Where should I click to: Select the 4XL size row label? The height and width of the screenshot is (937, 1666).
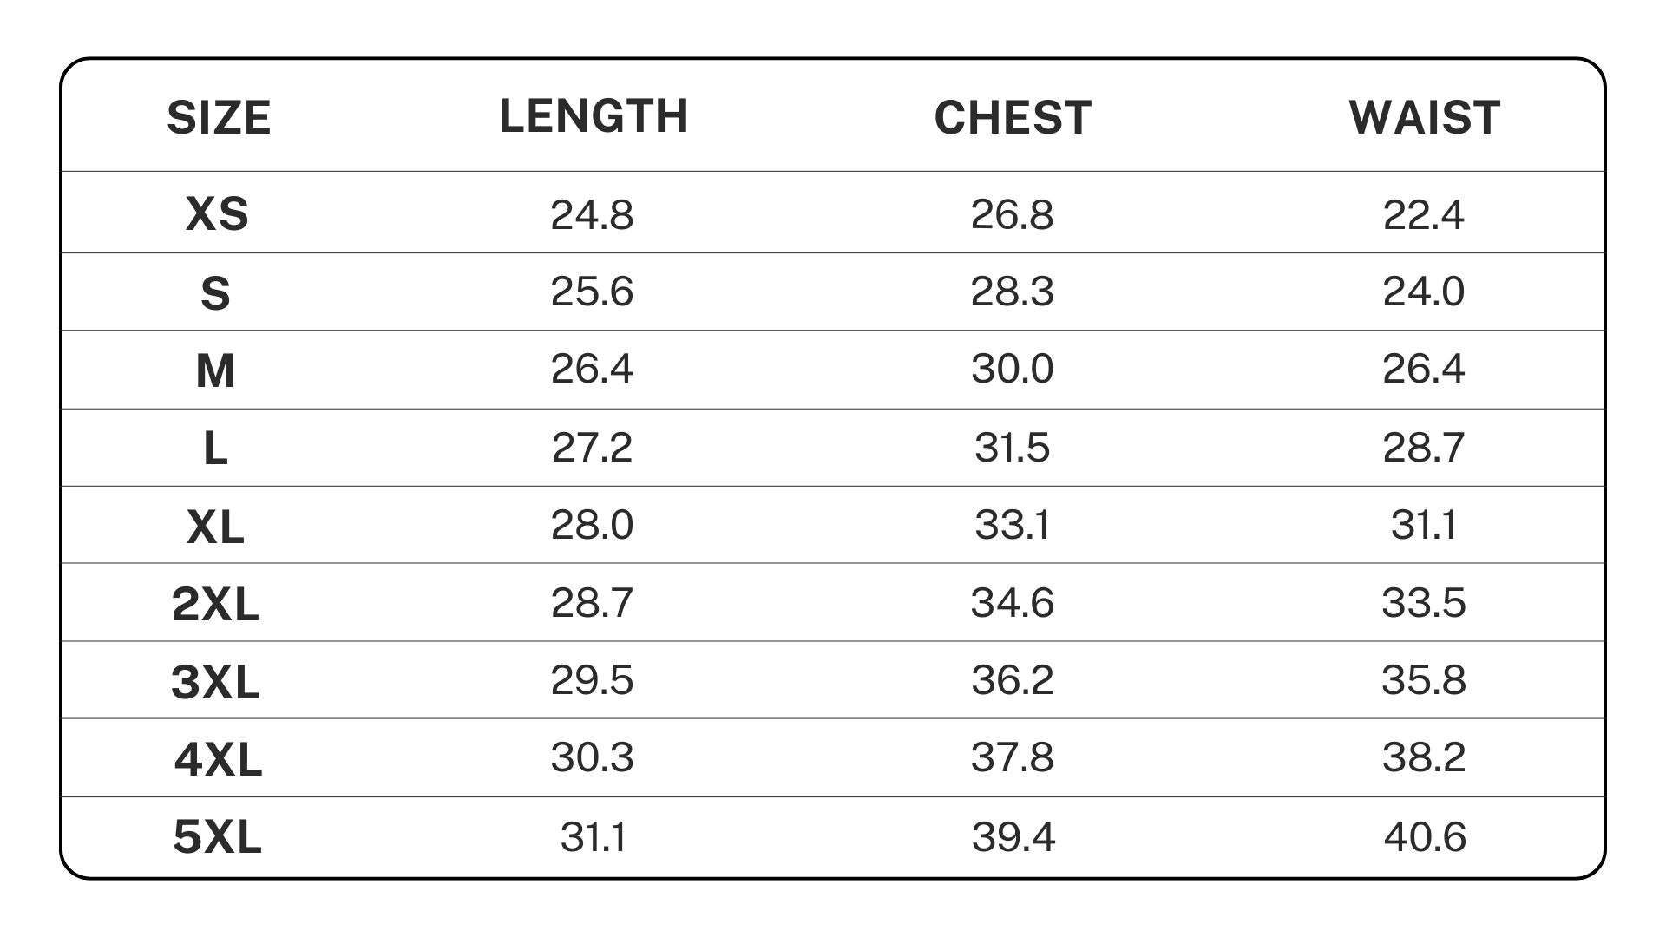[218, 760]
